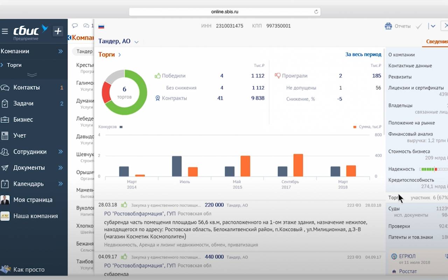Click the plus add button

[58, 31]
